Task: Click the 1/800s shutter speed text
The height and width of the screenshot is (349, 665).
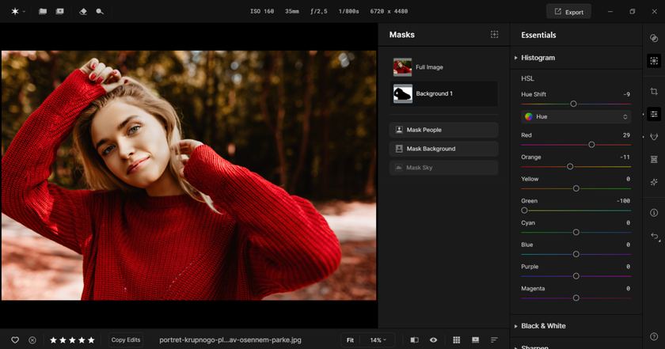Action: pyautogui.click(x=348, y=11)
